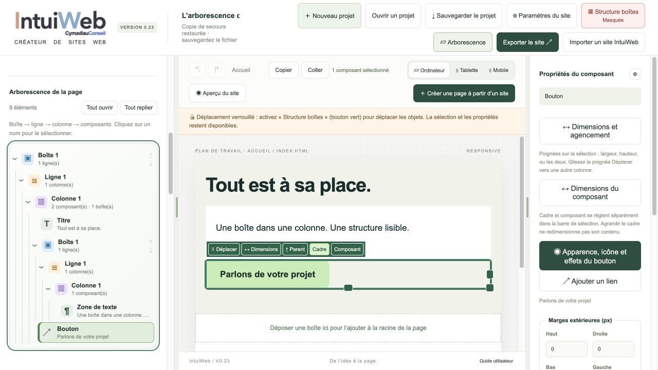Screen dimensions: 658x370
Task: Collapse chevron of Colonne 1 with 1 composant
Action: (x=48, y=289)
